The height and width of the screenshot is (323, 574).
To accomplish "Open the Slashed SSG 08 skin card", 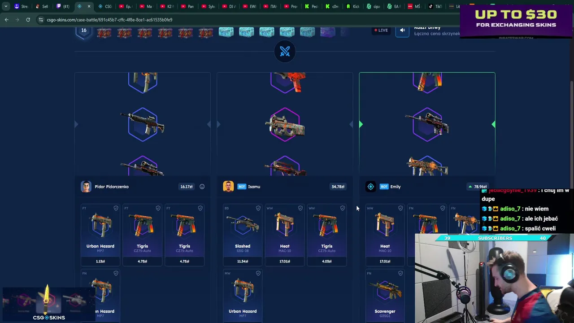I will coord(243,235).
